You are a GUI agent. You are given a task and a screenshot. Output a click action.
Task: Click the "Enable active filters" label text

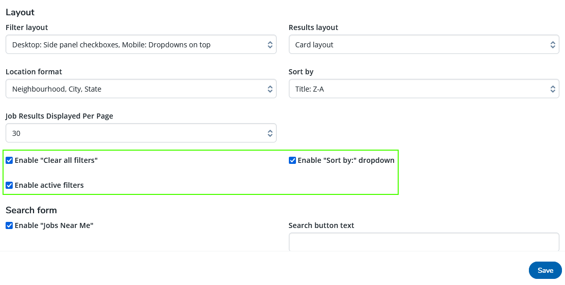[x=49, y=185]
